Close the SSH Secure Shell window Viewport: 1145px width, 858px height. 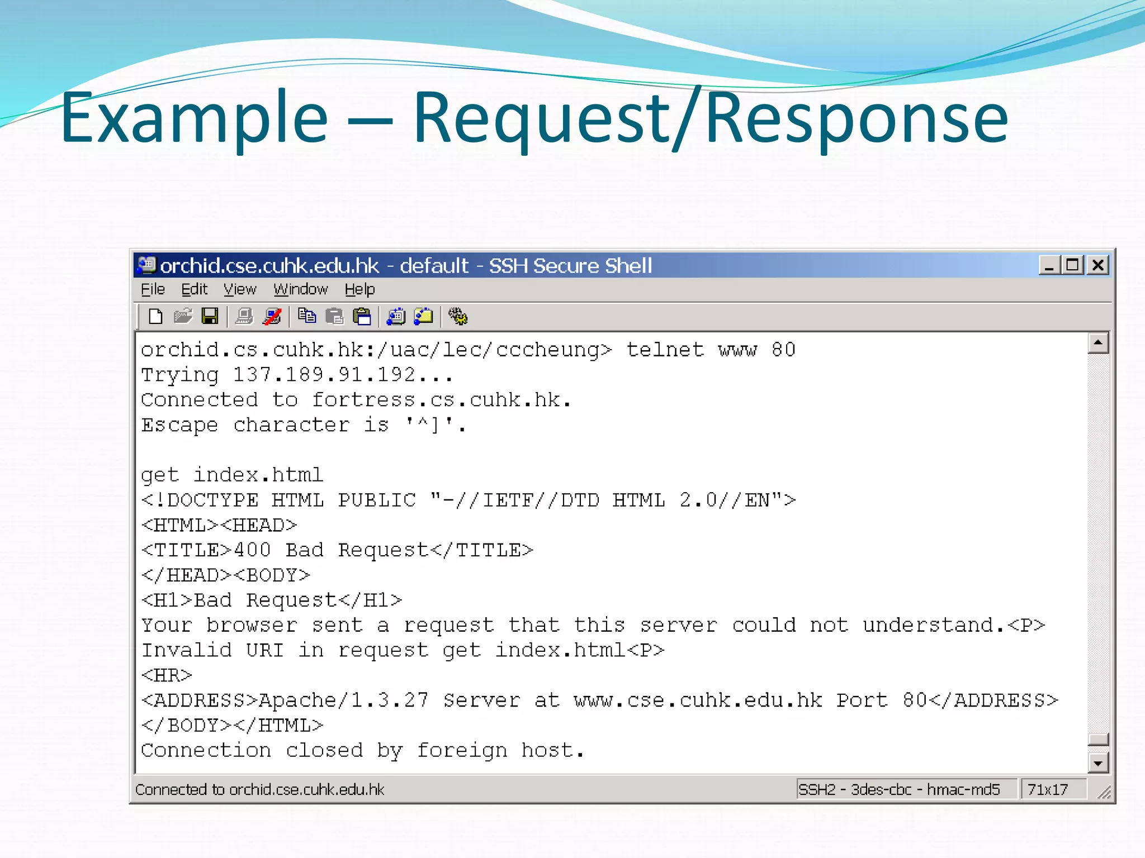click(x=1097, y=265)
